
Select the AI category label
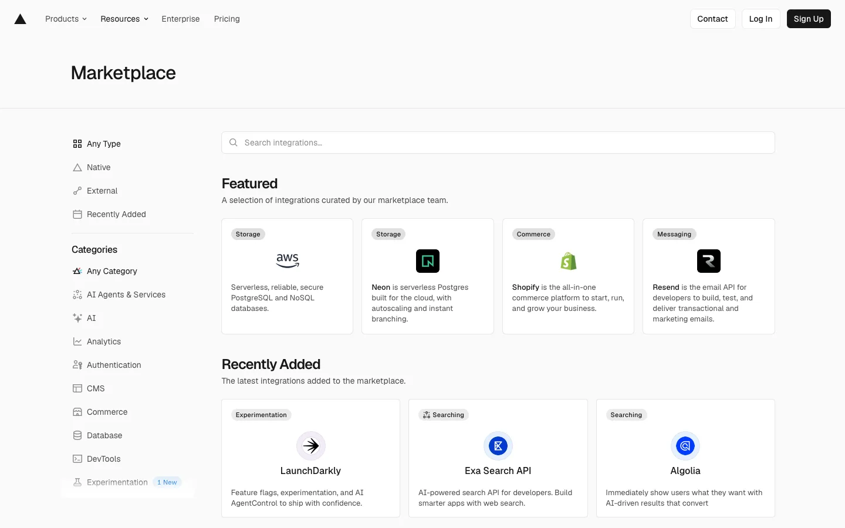click(92, 318)
